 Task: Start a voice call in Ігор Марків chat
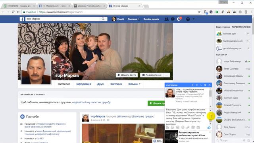201,85
